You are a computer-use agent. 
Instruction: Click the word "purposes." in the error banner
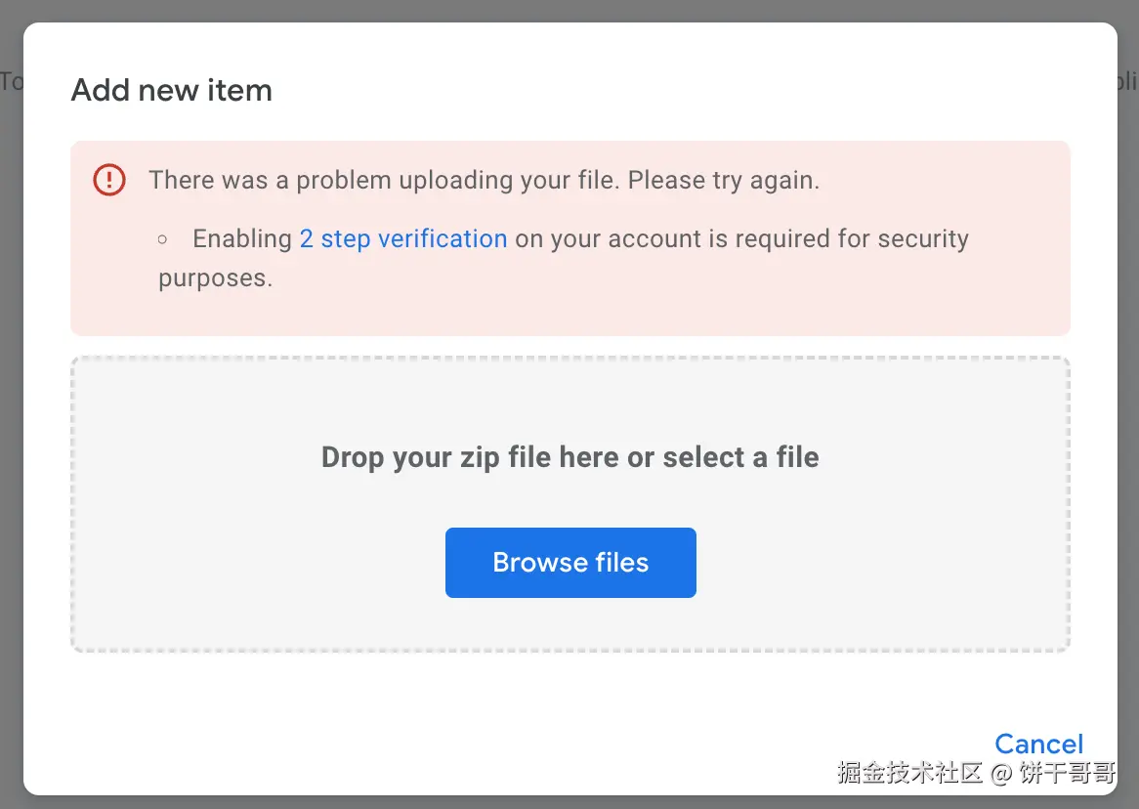click(x=215, y=277)
